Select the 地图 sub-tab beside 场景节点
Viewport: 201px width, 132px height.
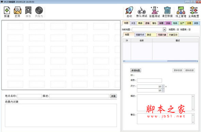pos(128,34)
